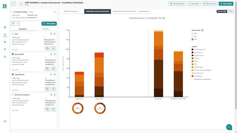Screen dimensions: 237x133
Task: Click the project thumbnail placeholder
Action: [21, 4]
